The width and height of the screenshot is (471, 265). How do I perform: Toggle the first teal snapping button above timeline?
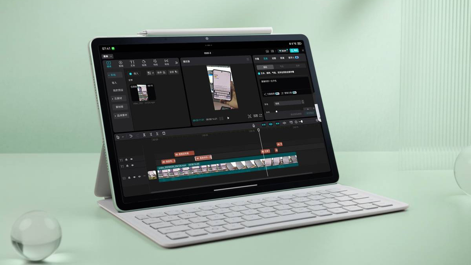(263, 124)
